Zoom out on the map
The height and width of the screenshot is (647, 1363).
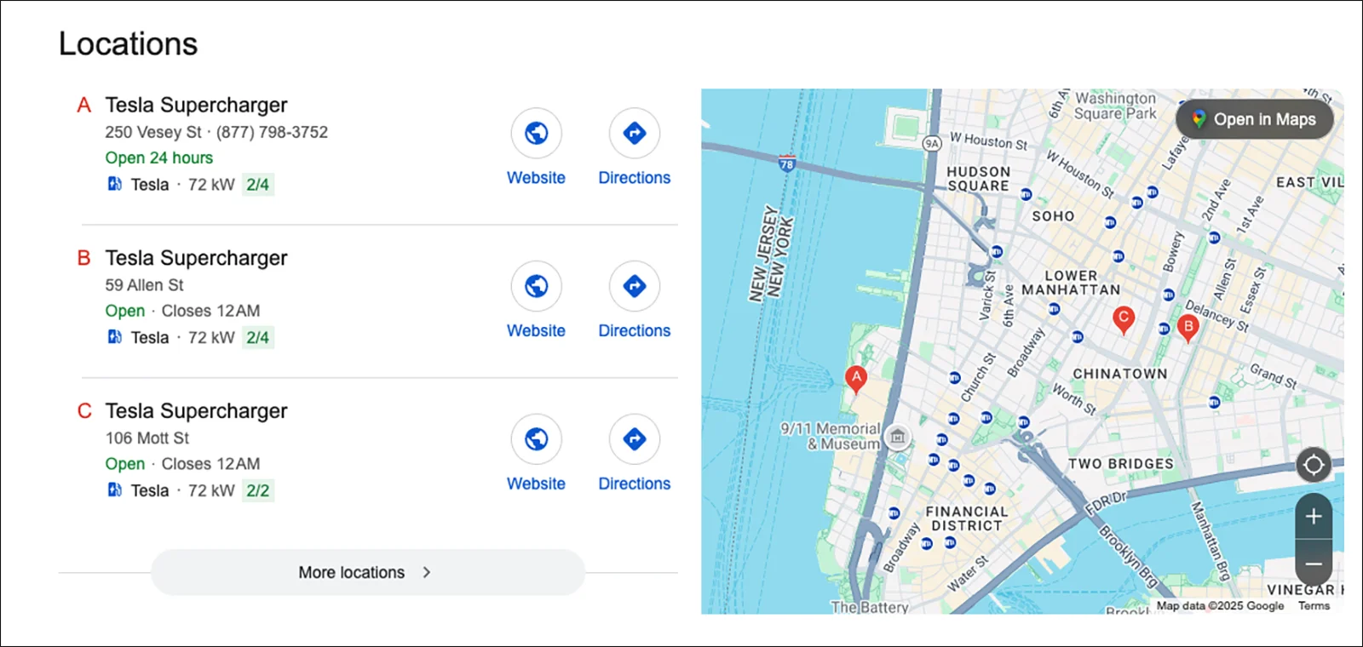[x=1314, y=564]
